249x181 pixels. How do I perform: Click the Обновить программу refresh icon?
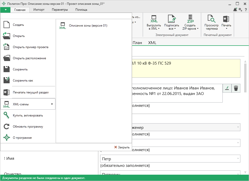tap(7, 127)
